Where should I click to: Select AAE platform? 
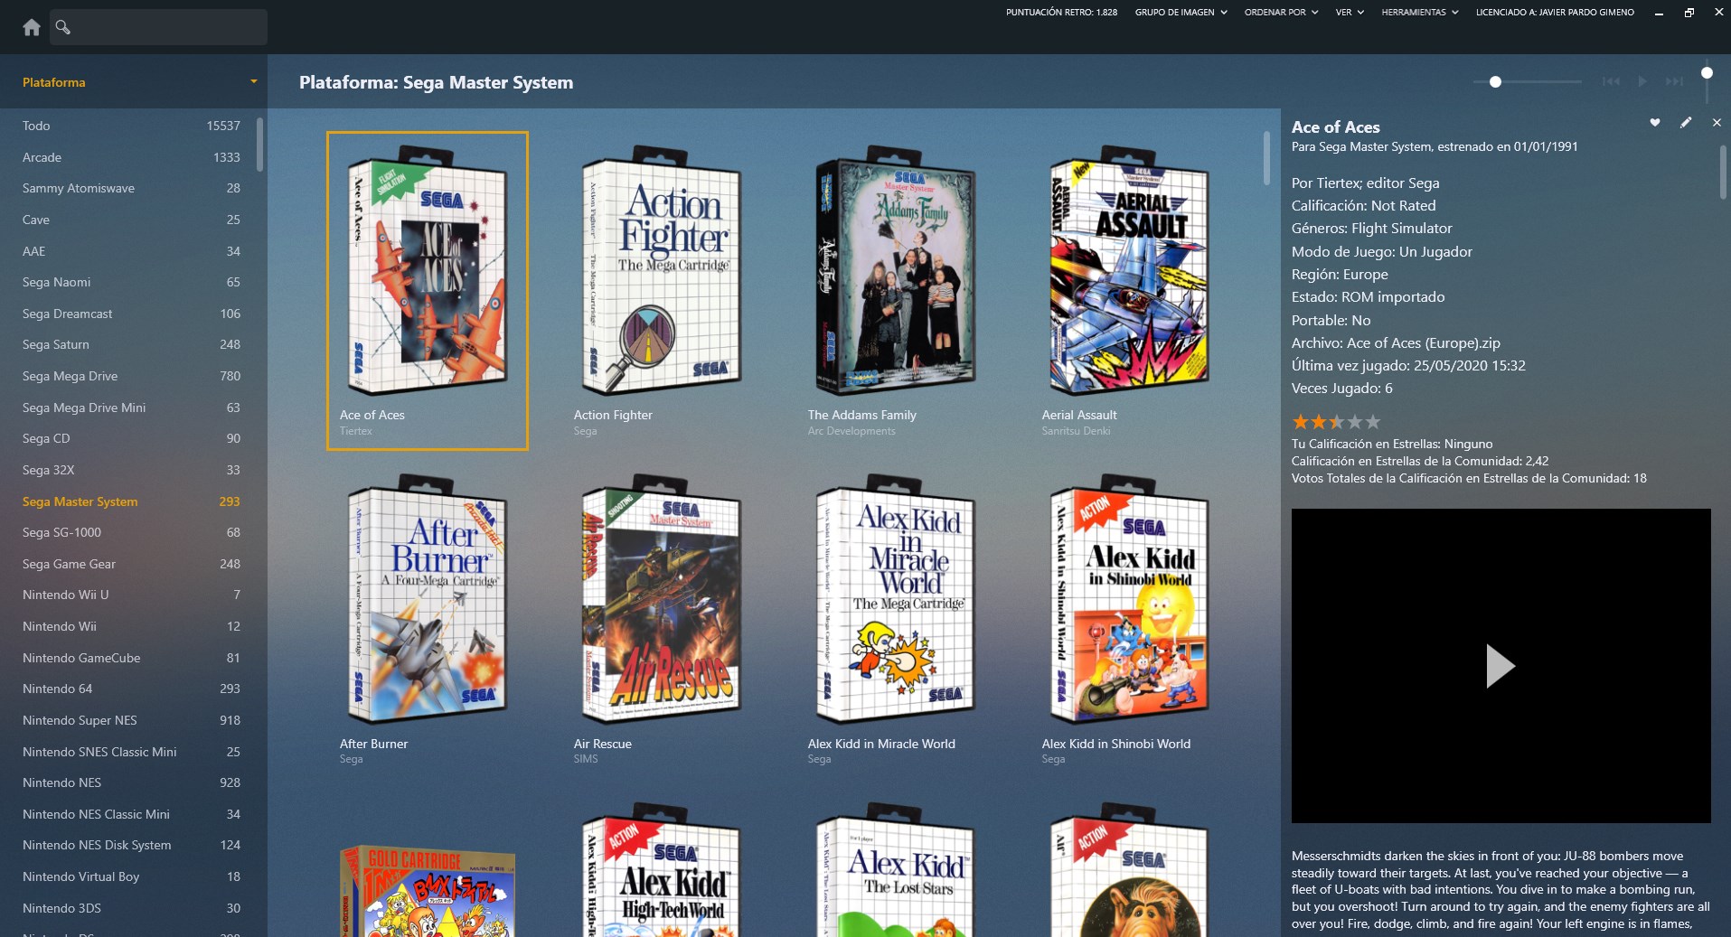[131, 251]
